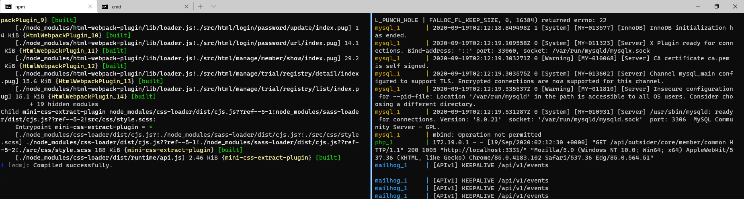Switch to the npm terminal tab
This screenshot has width=744, height=199.
pos(48,6)
